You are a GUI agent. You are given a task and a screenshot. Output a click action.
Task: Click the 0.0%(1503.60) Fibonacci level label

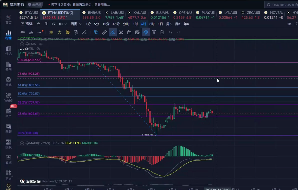click(28, 133)
